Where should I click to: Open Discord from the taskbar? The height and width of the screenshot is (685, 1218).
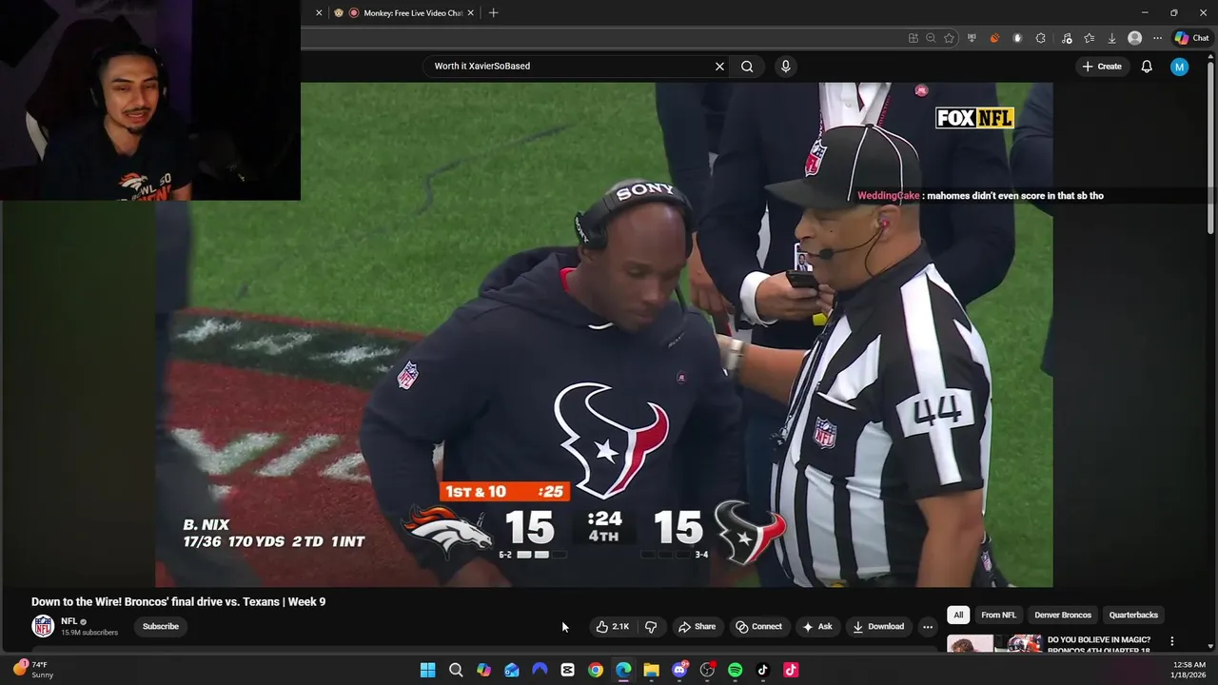679,670
